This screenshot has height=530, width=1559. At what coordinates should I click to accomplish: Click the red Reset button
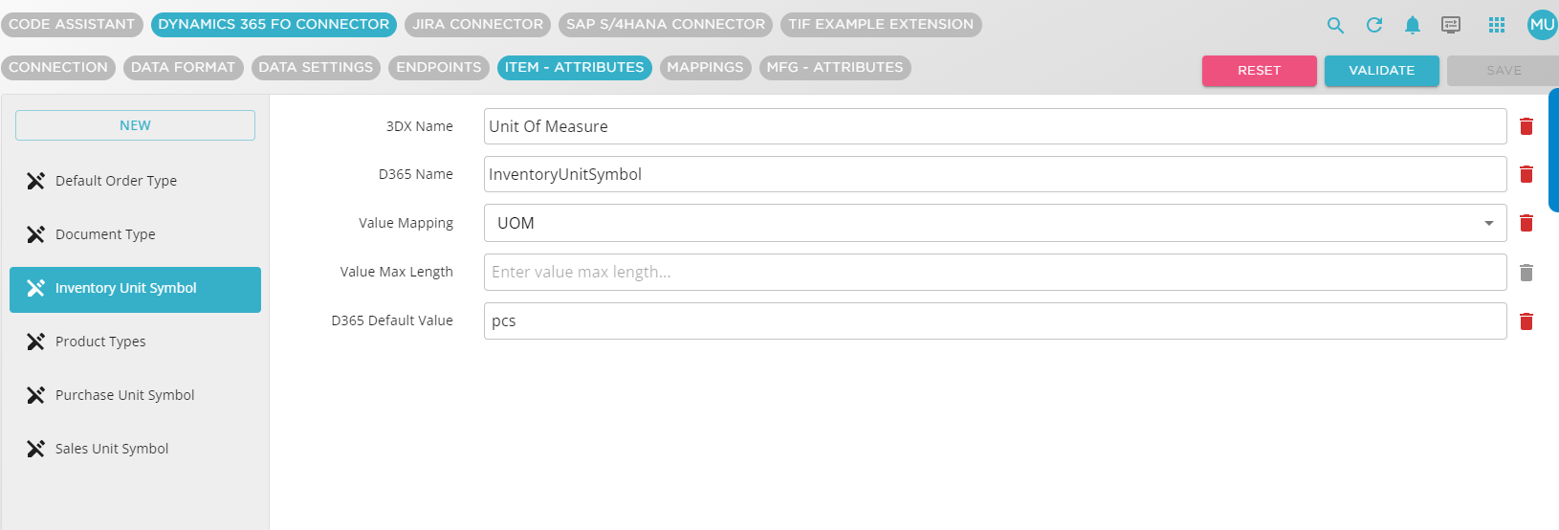1259,71
